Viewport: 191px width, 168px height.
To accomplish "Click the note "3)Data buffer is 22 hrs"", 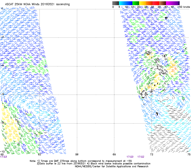I will point(61,164).
